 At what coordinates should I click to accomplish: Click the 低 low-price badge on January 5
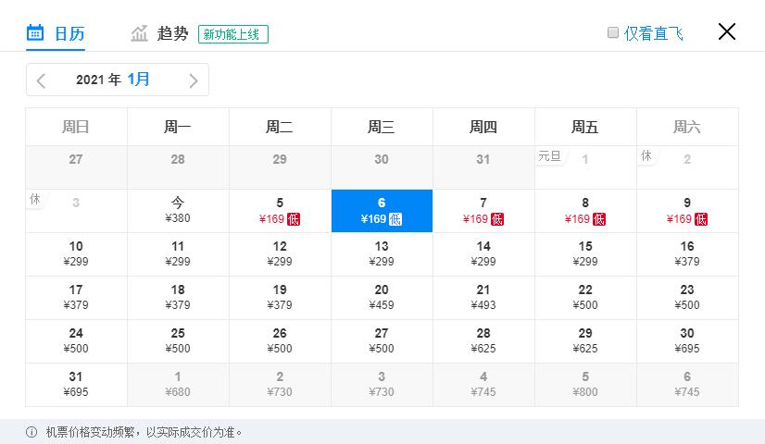click(x=294, y=219)
